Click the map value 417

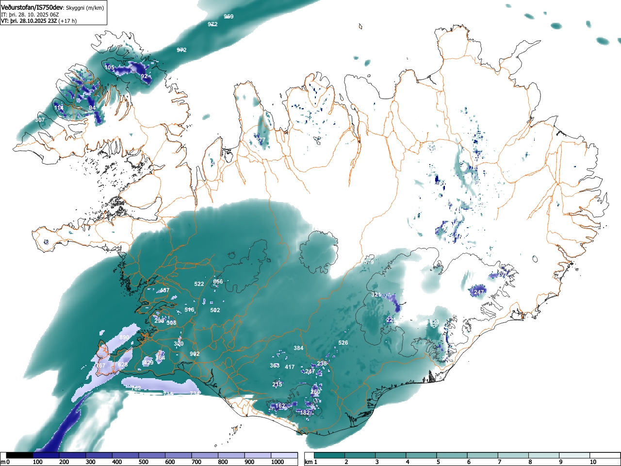pos(290,367)
